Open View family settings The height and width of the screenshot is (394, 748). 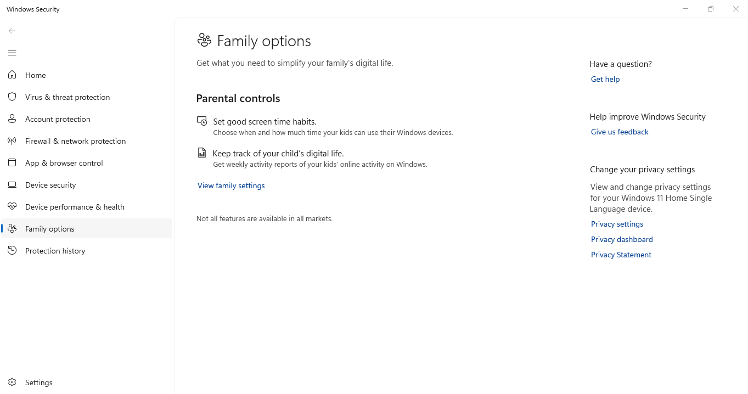(x=230, y=185)
